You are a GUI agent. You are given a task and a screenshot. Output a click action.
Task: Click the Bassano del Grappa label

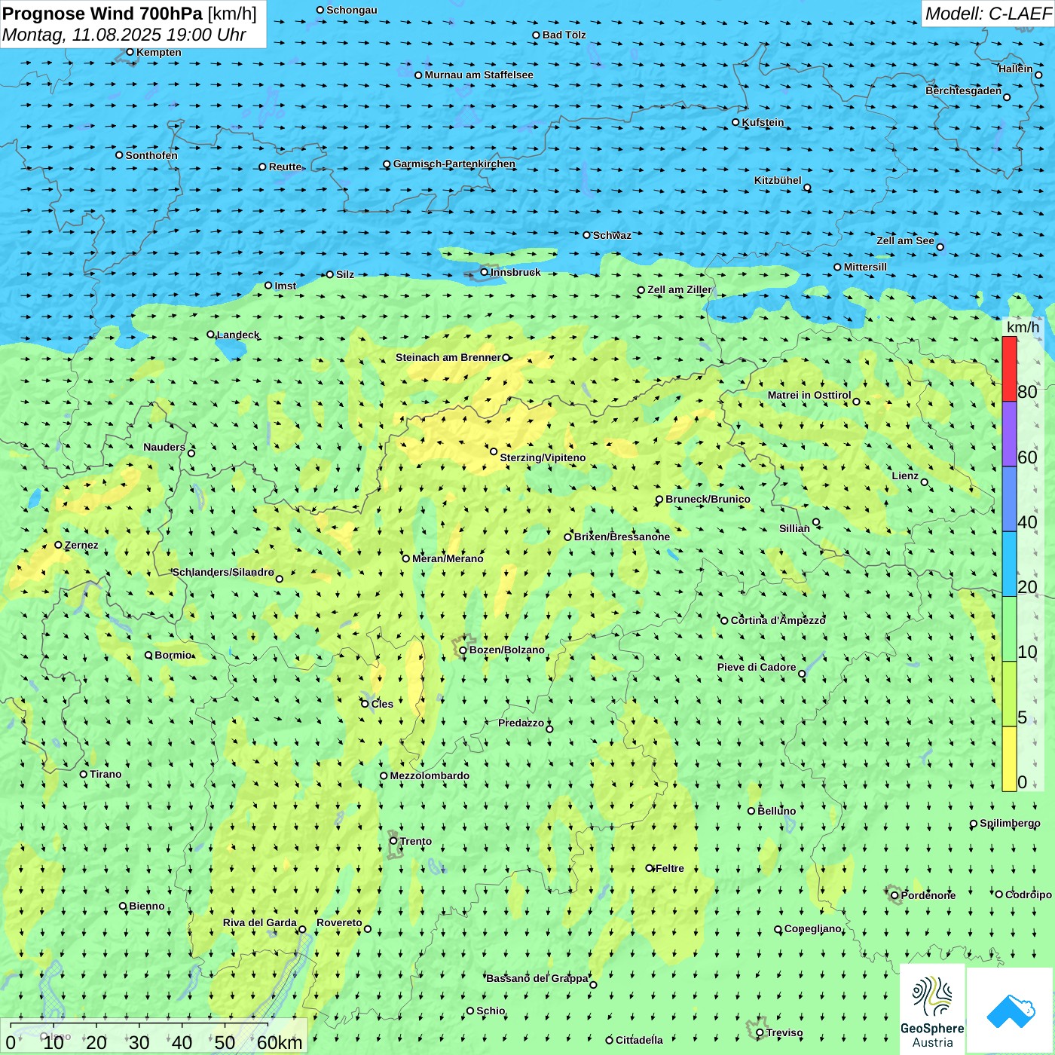[537, 978]
